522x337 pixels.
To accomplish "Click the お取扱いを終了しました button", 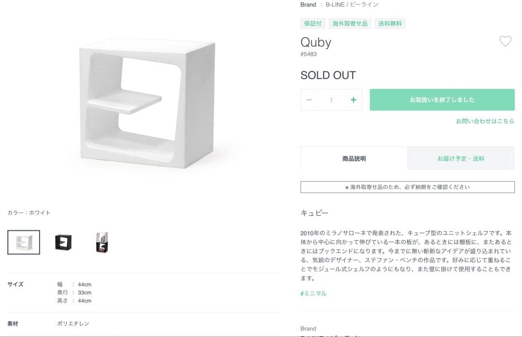I will pyautogui.click(x=441, y=99).
